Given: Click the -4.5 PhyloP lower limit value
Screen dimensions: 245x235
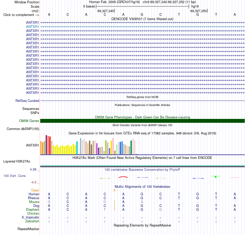Looking at the screenshot, I should tap(34, 182).
